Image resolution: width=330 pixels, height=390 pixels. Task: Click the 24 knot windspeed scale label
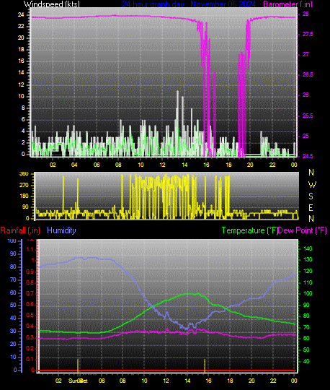coord(21,14)
